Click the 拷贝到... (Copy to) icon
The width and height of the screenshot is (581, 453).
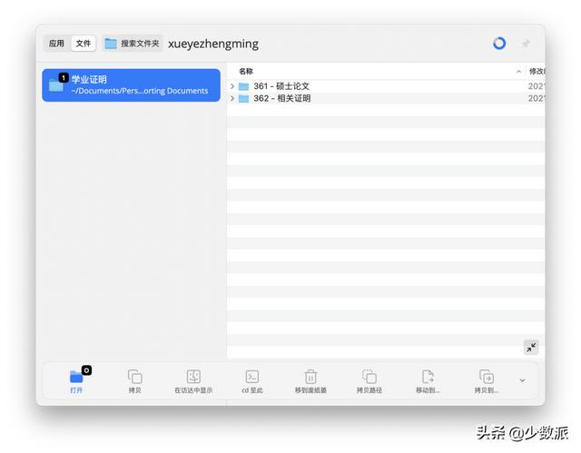(x=487, y=377)
